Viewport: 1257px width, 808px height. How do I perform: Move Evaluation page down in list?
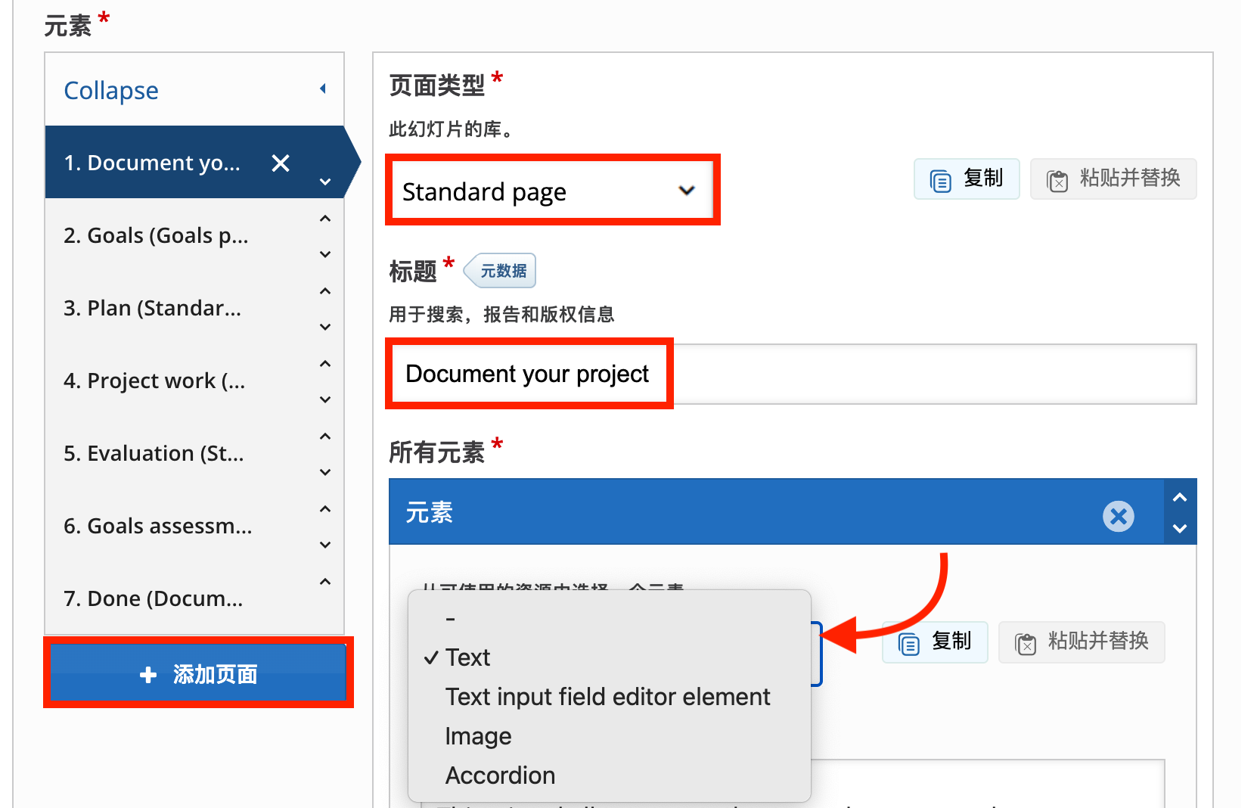325,472
